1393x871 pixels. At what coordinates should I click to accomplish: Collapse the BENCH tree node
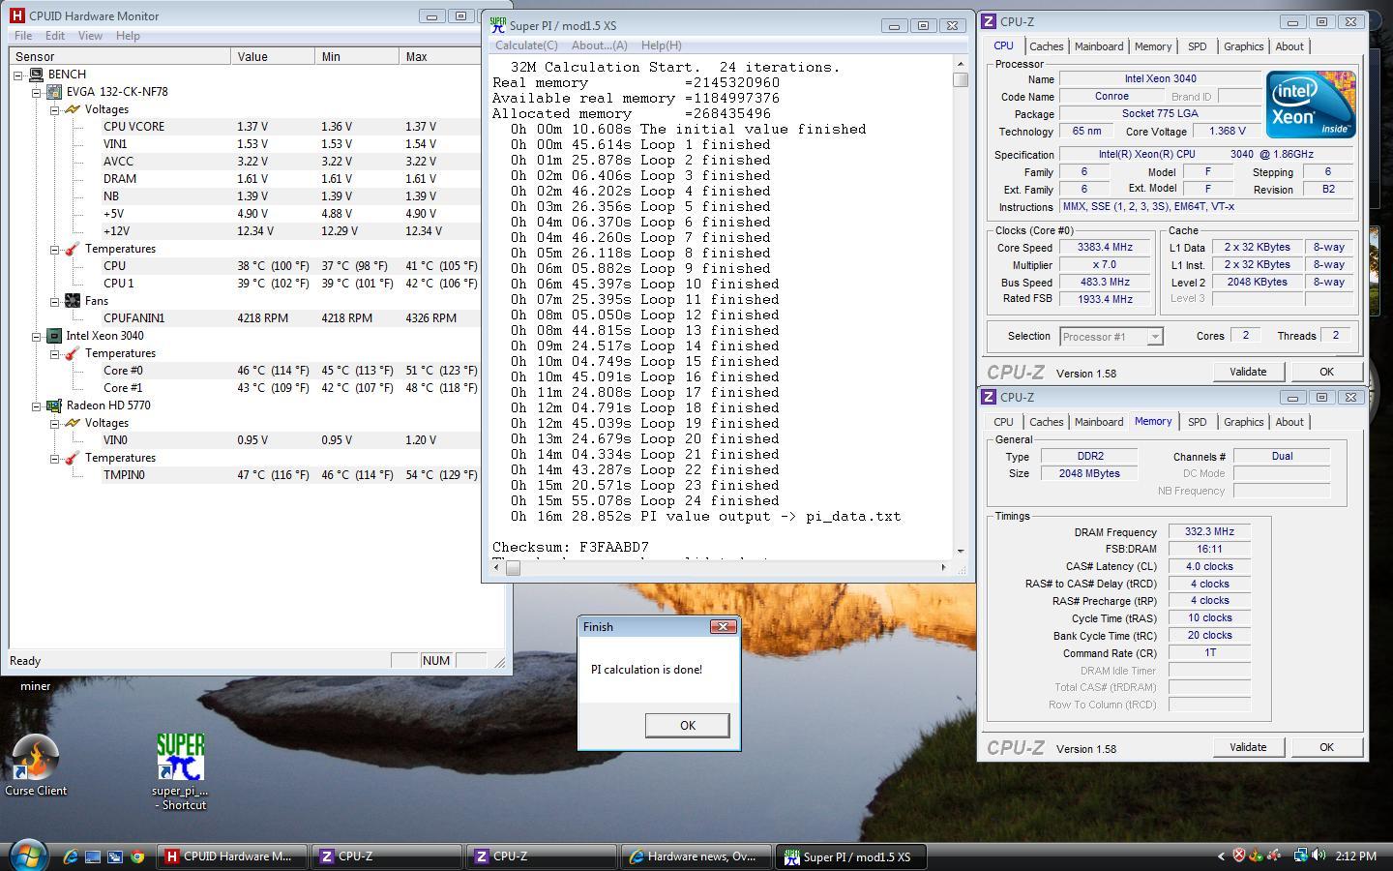18,75
